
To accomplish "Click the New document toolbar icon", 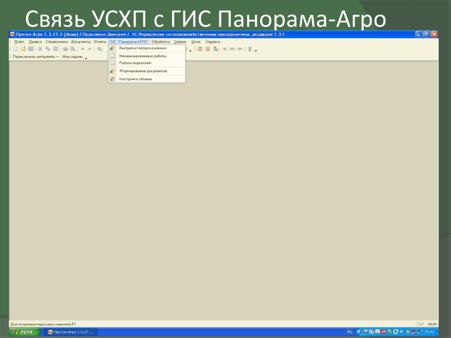I will 15,49.
